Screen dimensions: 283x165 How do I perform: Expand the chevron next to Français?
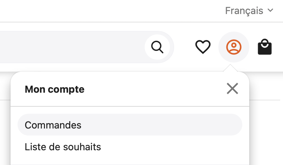270,10
